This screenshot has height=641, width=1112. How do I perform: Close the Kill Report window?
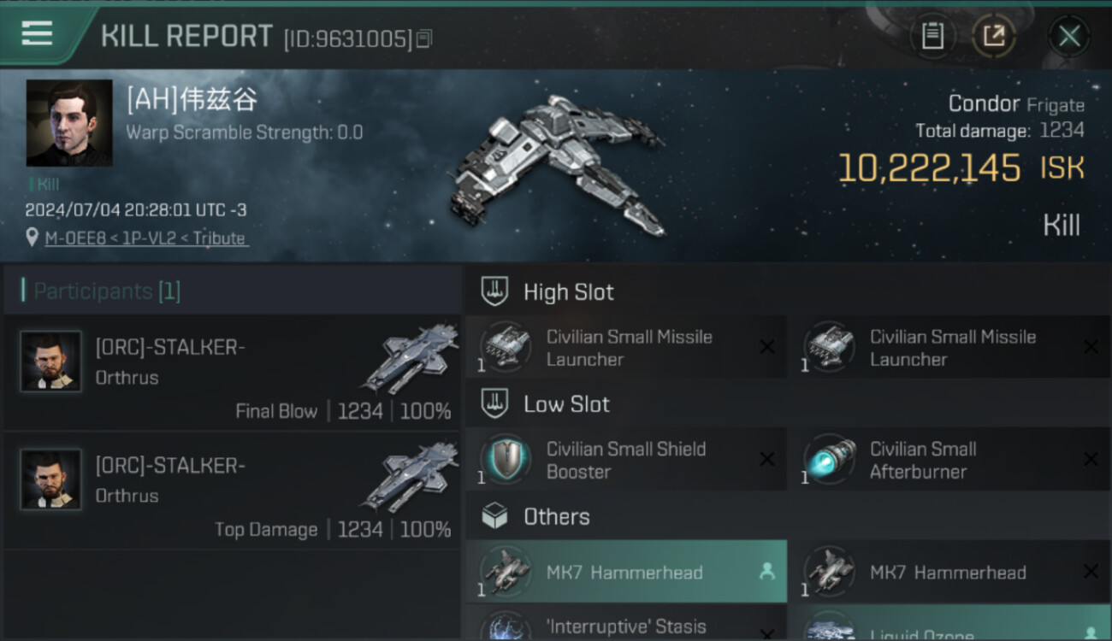(x=1068, y=36)
